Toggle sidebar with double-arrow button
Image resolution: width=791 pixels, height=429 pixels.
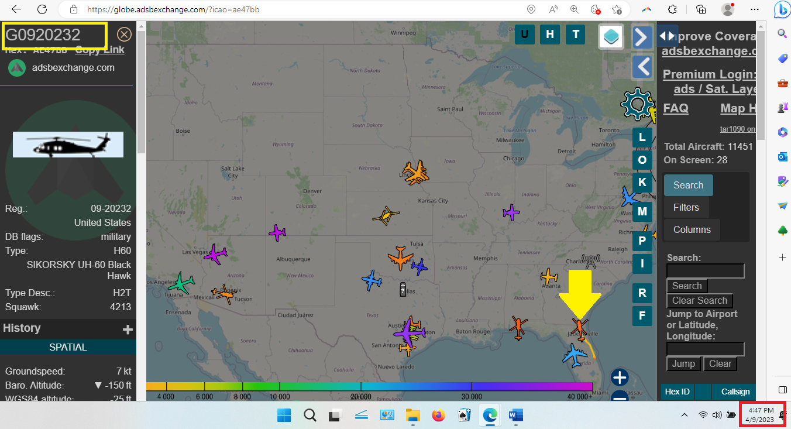pos(667,36)
